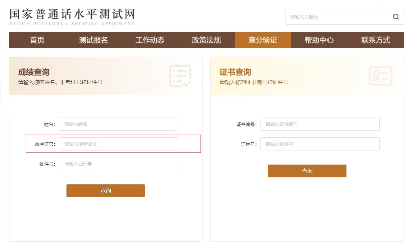
Task: Switch to the 查分验证 tab
Action: point(263,40)
